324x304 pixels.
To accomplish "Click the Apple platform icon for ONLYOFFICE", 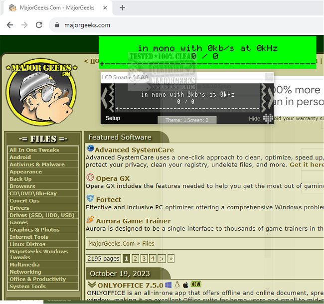I will (x=185, y=285).
